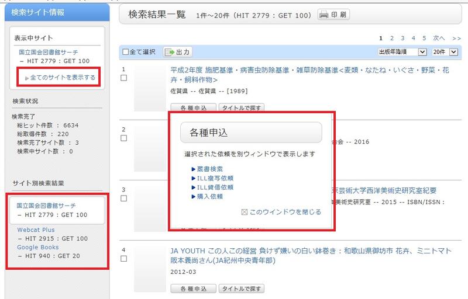Click 購入依頼 purchase request link
Screen dimensions: 468x299
tap(207, 197)
